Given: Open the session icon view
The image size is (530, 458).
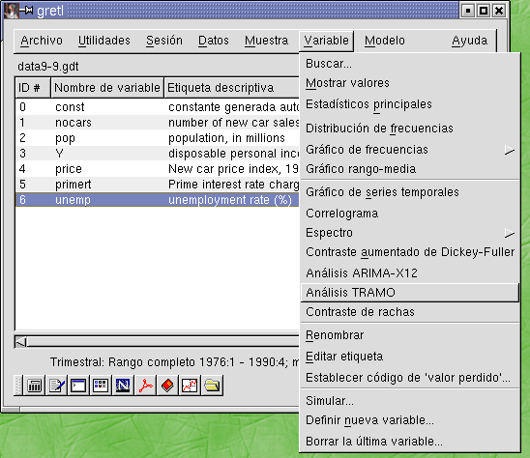Looking at the screenshot, I should [101, 385].
